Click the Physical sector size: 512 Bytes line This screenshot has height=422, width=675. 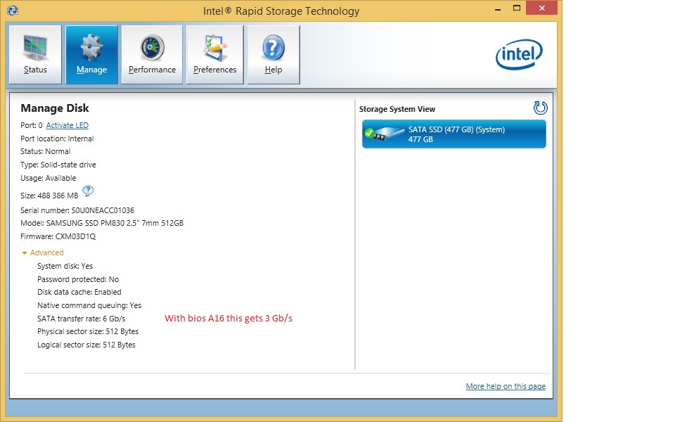pos(88,331)
